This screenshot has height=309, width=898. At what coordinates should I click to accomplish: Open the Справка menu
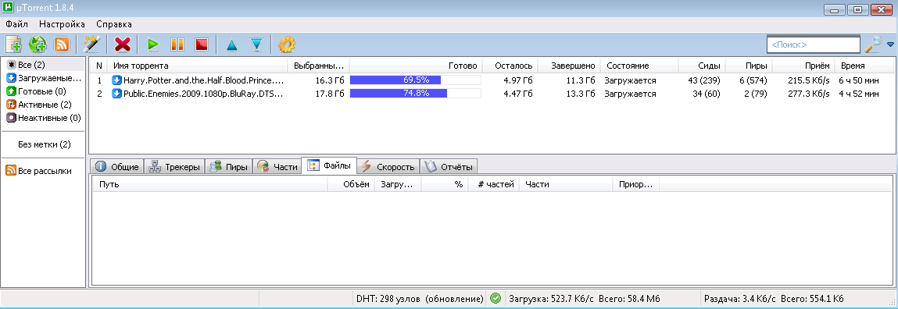(x=114, y=24)
